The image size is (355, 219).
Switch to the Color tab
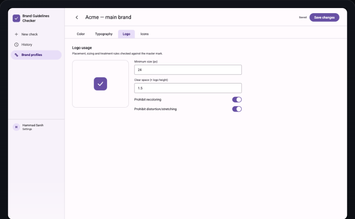[81, 34]
